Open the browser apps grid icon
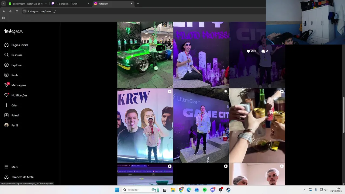 pos(4,18)
